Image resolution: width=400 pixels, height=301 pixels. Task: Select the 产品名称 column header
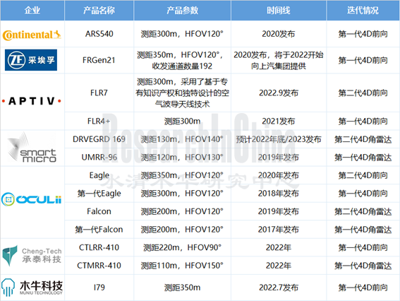pos(99,10)
